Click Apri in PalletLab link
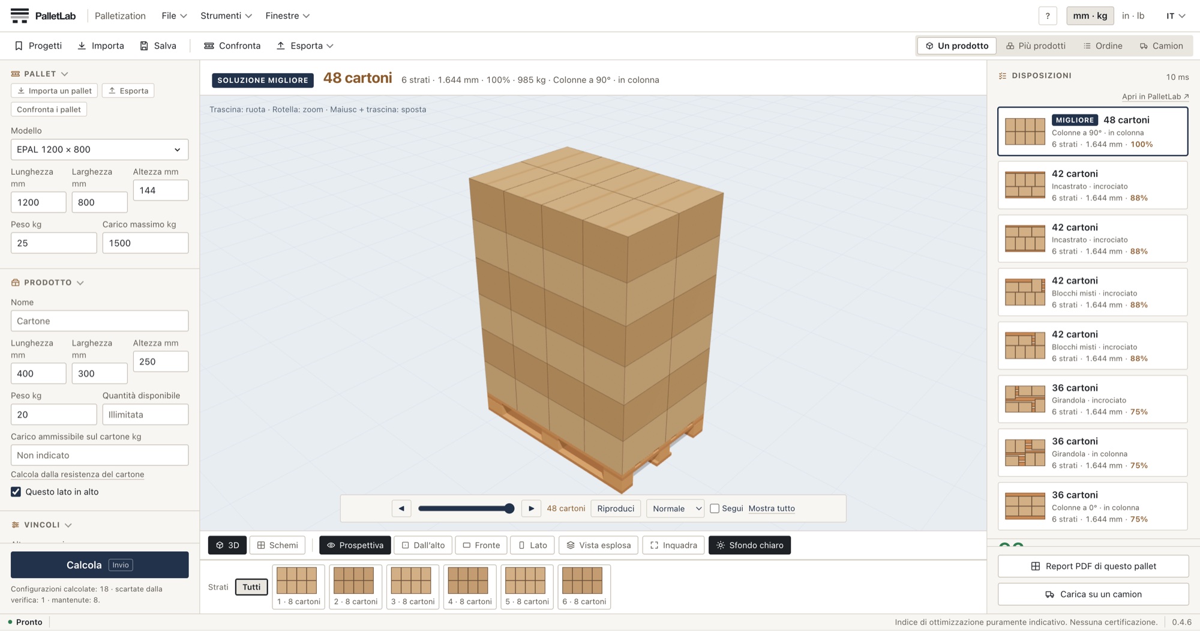The height and width of the screenshot is (631, 1200). [1155, 96]
